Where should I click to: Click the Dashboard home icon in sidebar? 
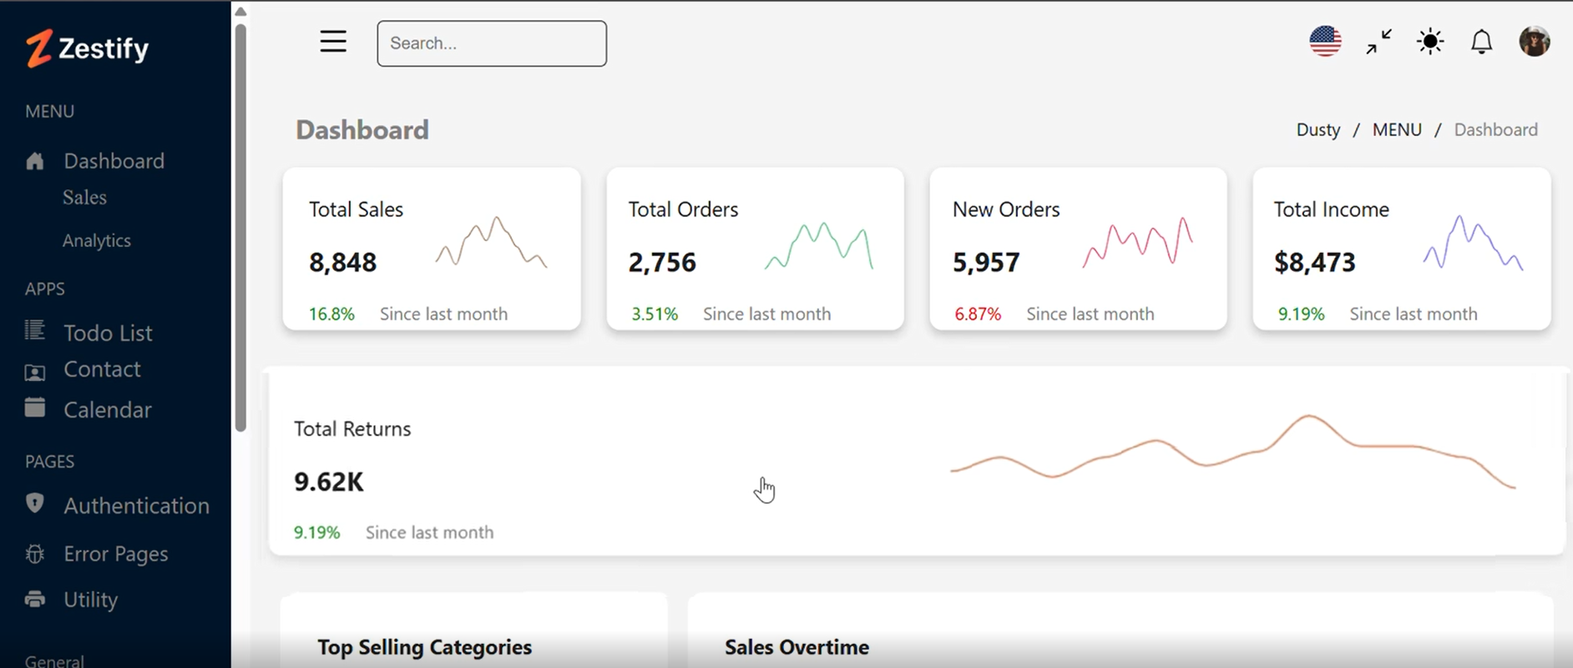(x=34, y=161)
